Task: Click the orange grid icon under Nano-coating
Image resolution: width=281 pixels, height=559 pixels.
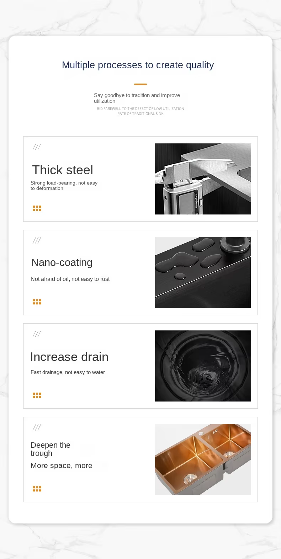Action: pos(37,302)
